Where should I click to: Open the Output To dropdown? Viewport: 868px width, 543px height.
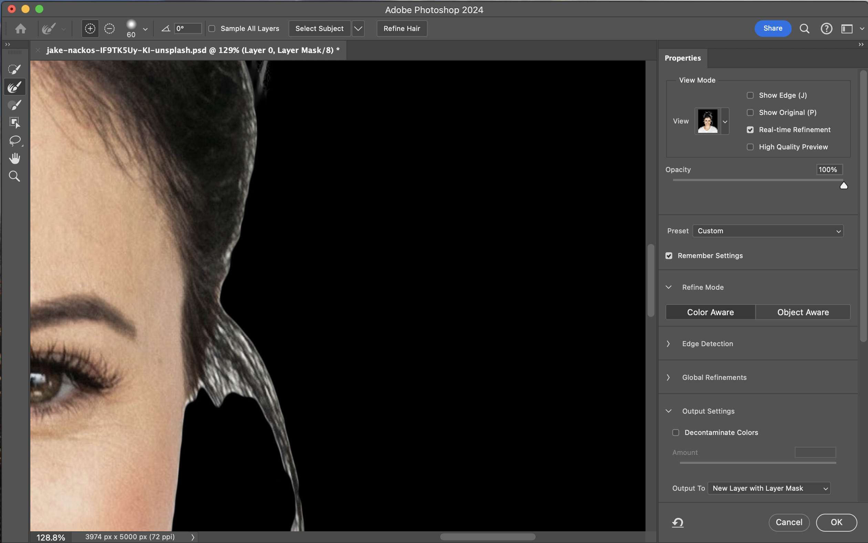769,488
